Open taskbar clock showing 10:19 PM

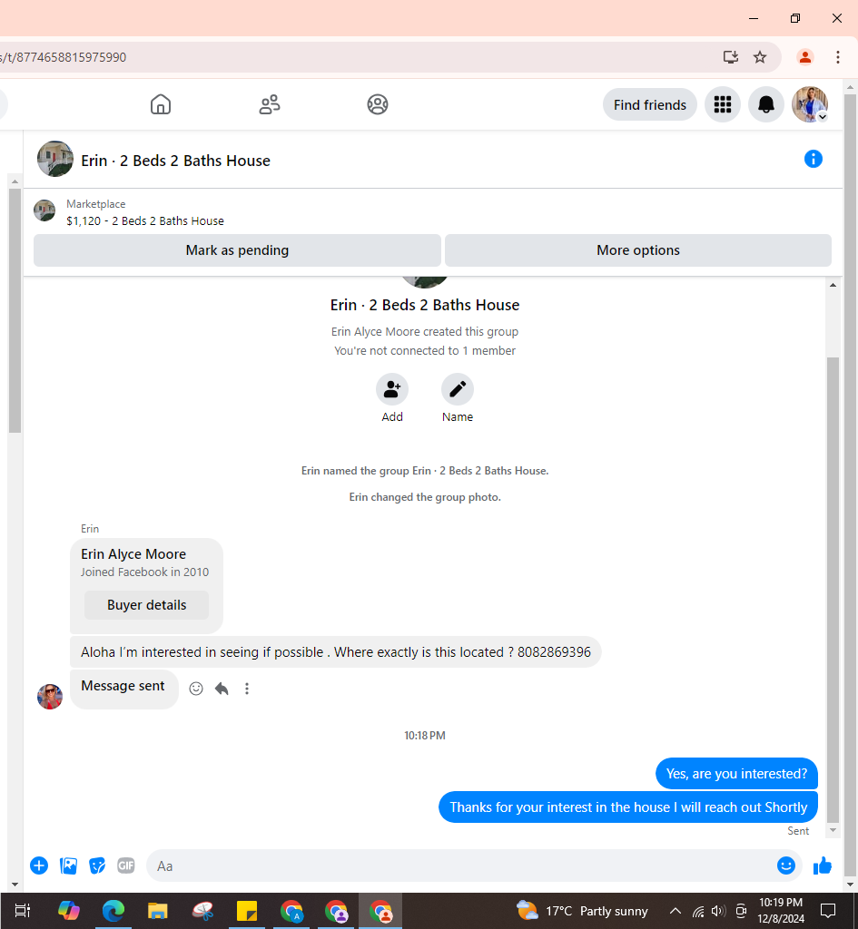click(x=780, y=911)
